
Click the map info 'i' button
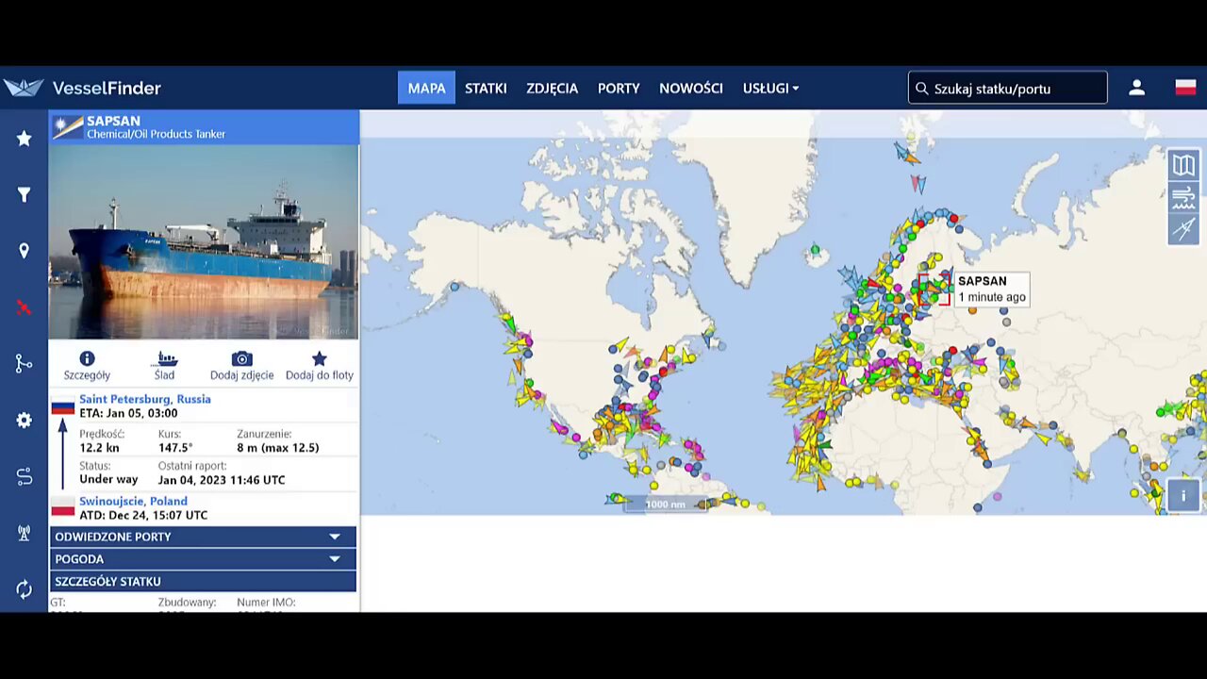1183,495
